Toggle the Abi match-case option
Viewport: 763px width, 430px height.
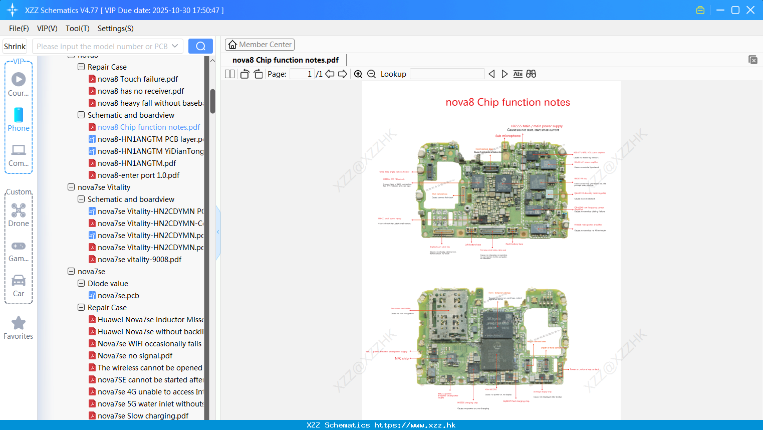[x=518, y=74]
